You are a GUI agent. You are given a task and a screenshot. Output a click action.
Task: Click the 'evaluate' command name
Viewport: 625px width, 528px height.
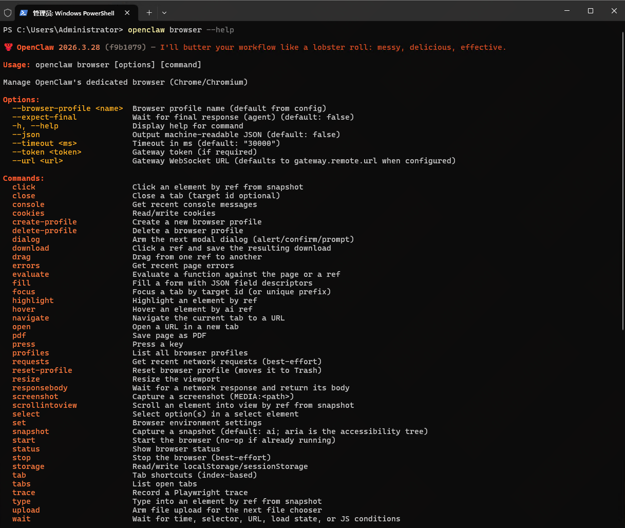[x=31, y=274]
